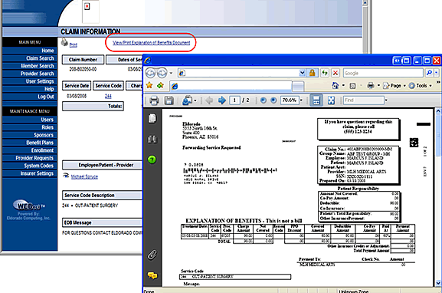Viewport: 442px width, 293px height.
Task: Click the PDF viewer vertical scrollbar
Action: [x=438, y=197]
